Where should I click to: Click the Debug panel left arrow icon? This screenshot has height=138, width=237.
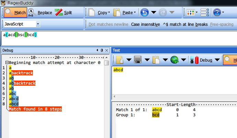point(97,50)
